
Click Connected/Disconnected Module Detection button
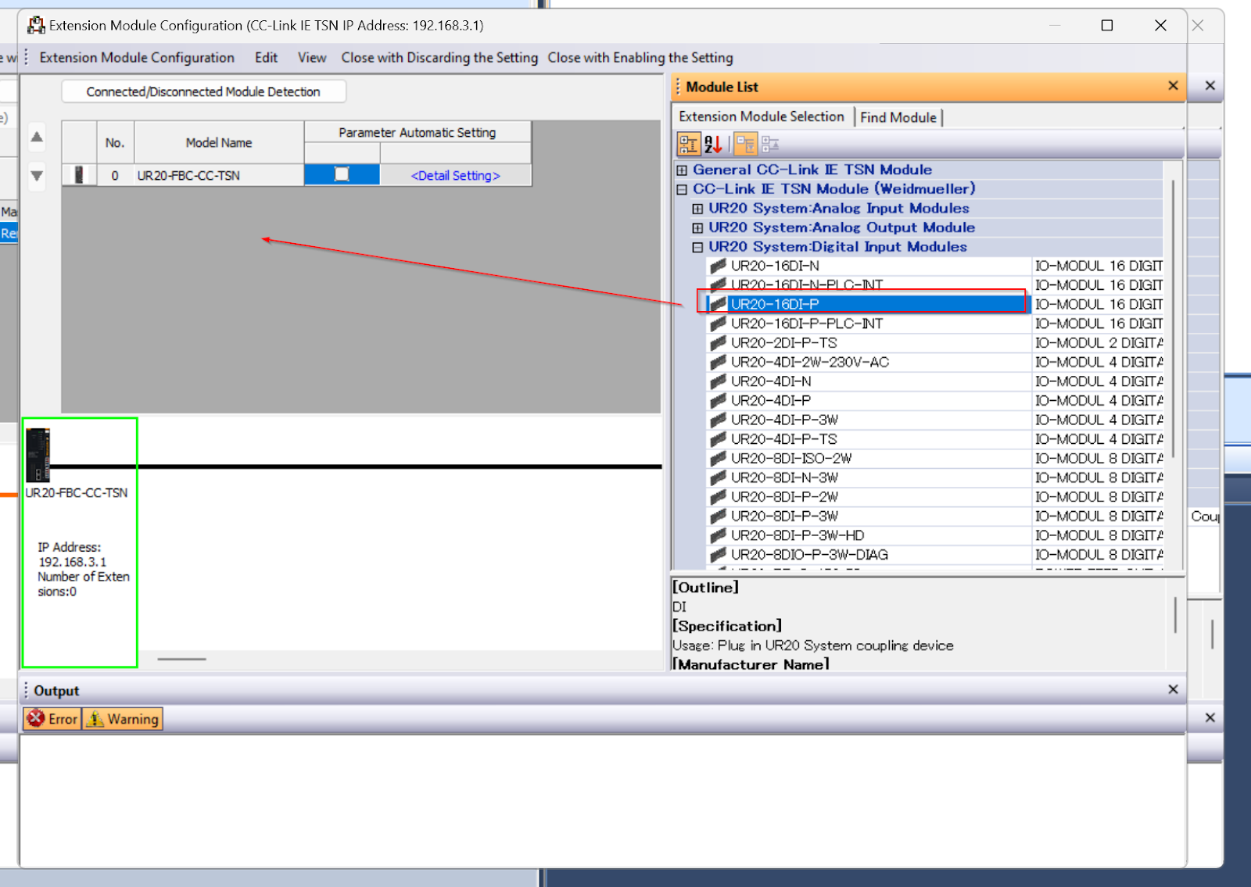pos(203,91)
